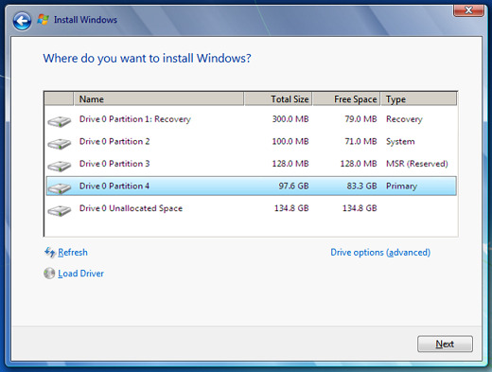Refresh the partition list via Refresh link
The image size is (492, 372).
pos(73,253)
